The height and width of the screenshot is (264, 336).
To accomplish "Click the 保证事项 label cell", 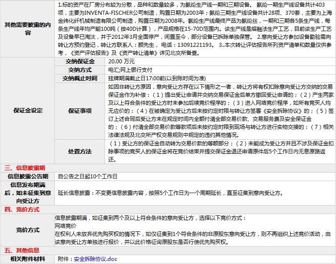I will pyautogui.click(x=80, y=111).
